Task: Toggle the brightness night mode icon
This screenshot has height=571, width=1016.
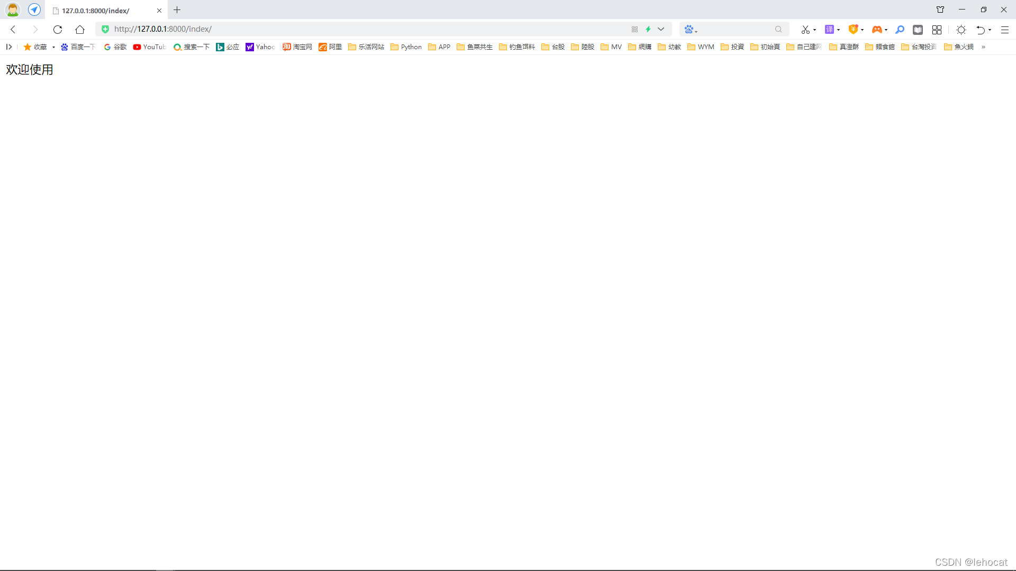Action: point(961,30)
